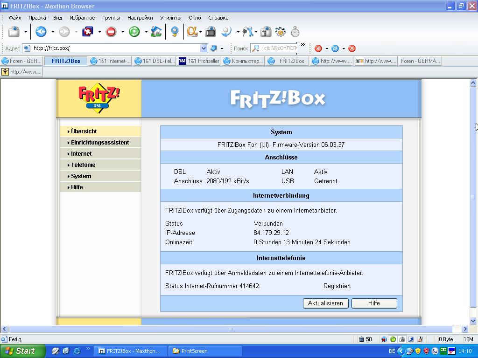The width and height of the screenshot is (478, 358).
Task: Open the Go arrow dropdown beside address bar
Action: [222, 48]
